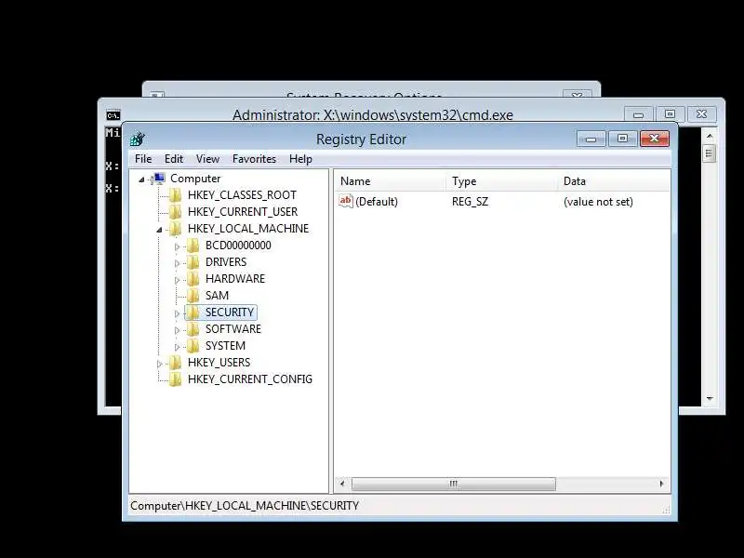Click the cmd.exe window title bar text
The width and height of the screenshot is (744, 558).
(x=373, y=115)
